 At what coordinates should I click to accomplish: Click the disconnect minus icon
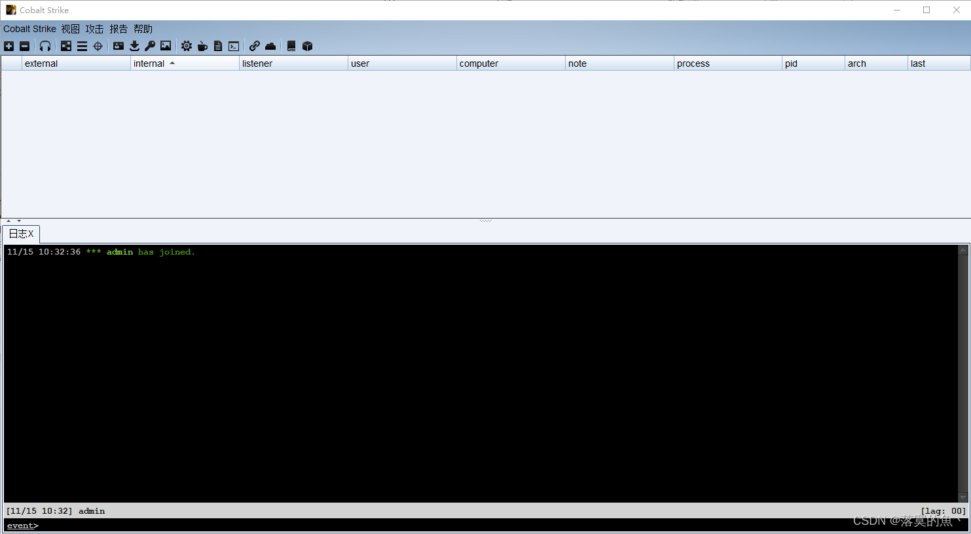pyautogui.click(x=24, y=46)
